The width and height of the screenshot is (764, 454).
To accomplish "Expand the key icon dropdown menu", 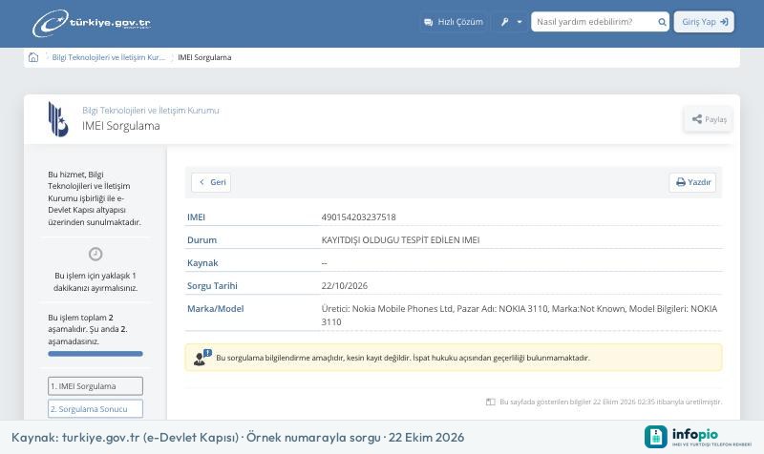I will click(511, 22).
